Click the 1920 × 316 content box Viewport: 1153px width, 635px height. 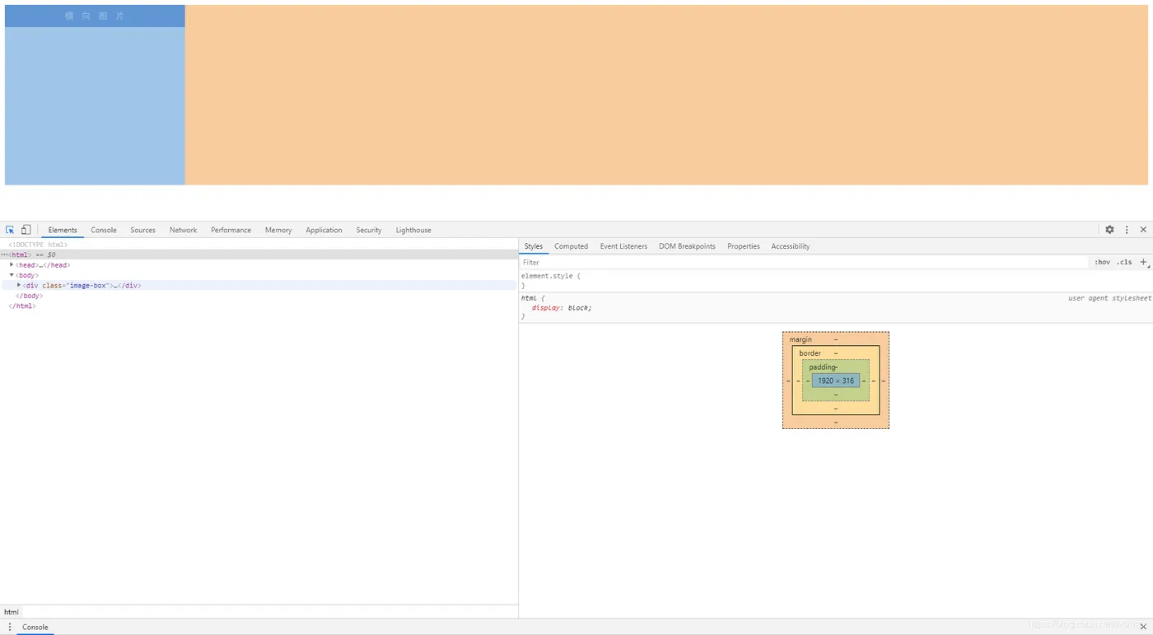click(836, 381)
